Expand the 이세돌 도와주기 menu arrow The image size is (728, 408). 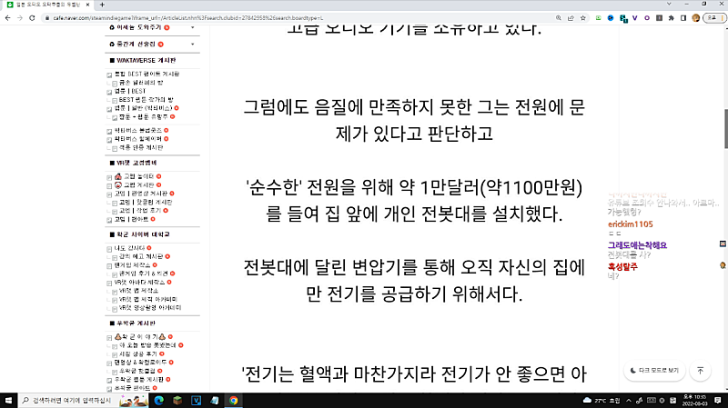click(193, 28)
